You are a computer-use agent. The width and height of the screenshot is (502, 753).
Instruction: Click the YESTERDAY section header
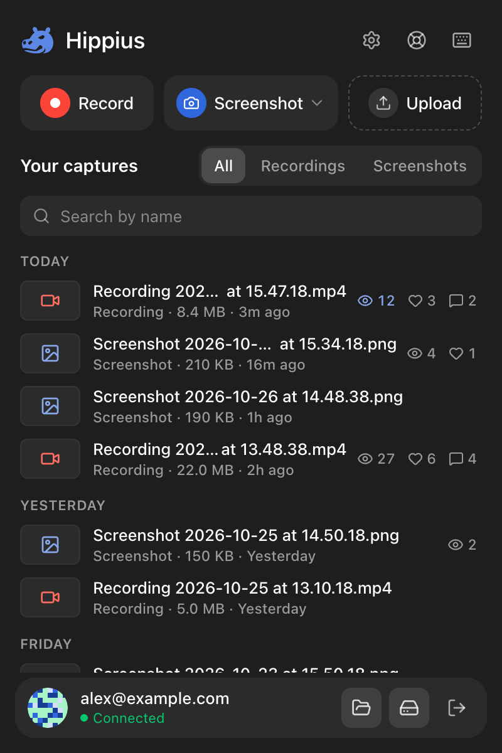(63, 505)
